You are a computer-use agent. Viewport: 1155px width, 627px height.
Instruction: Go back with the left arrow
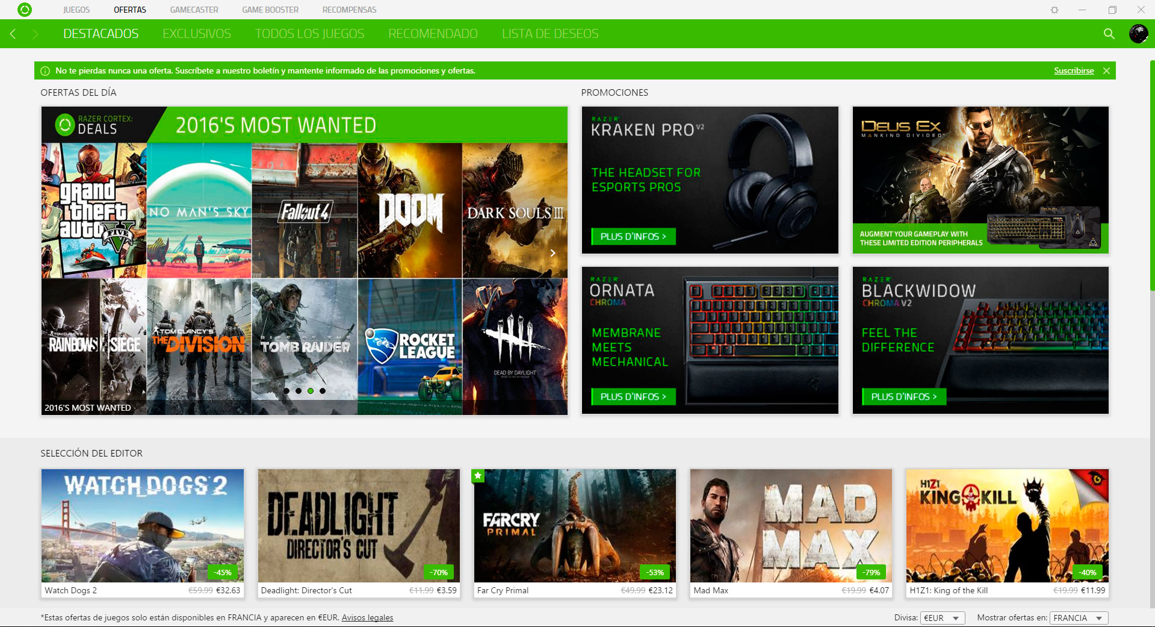click(x=13, y=34)
